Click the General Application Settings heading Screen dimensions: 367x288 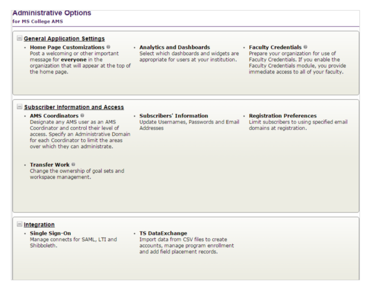pos(64,39)
